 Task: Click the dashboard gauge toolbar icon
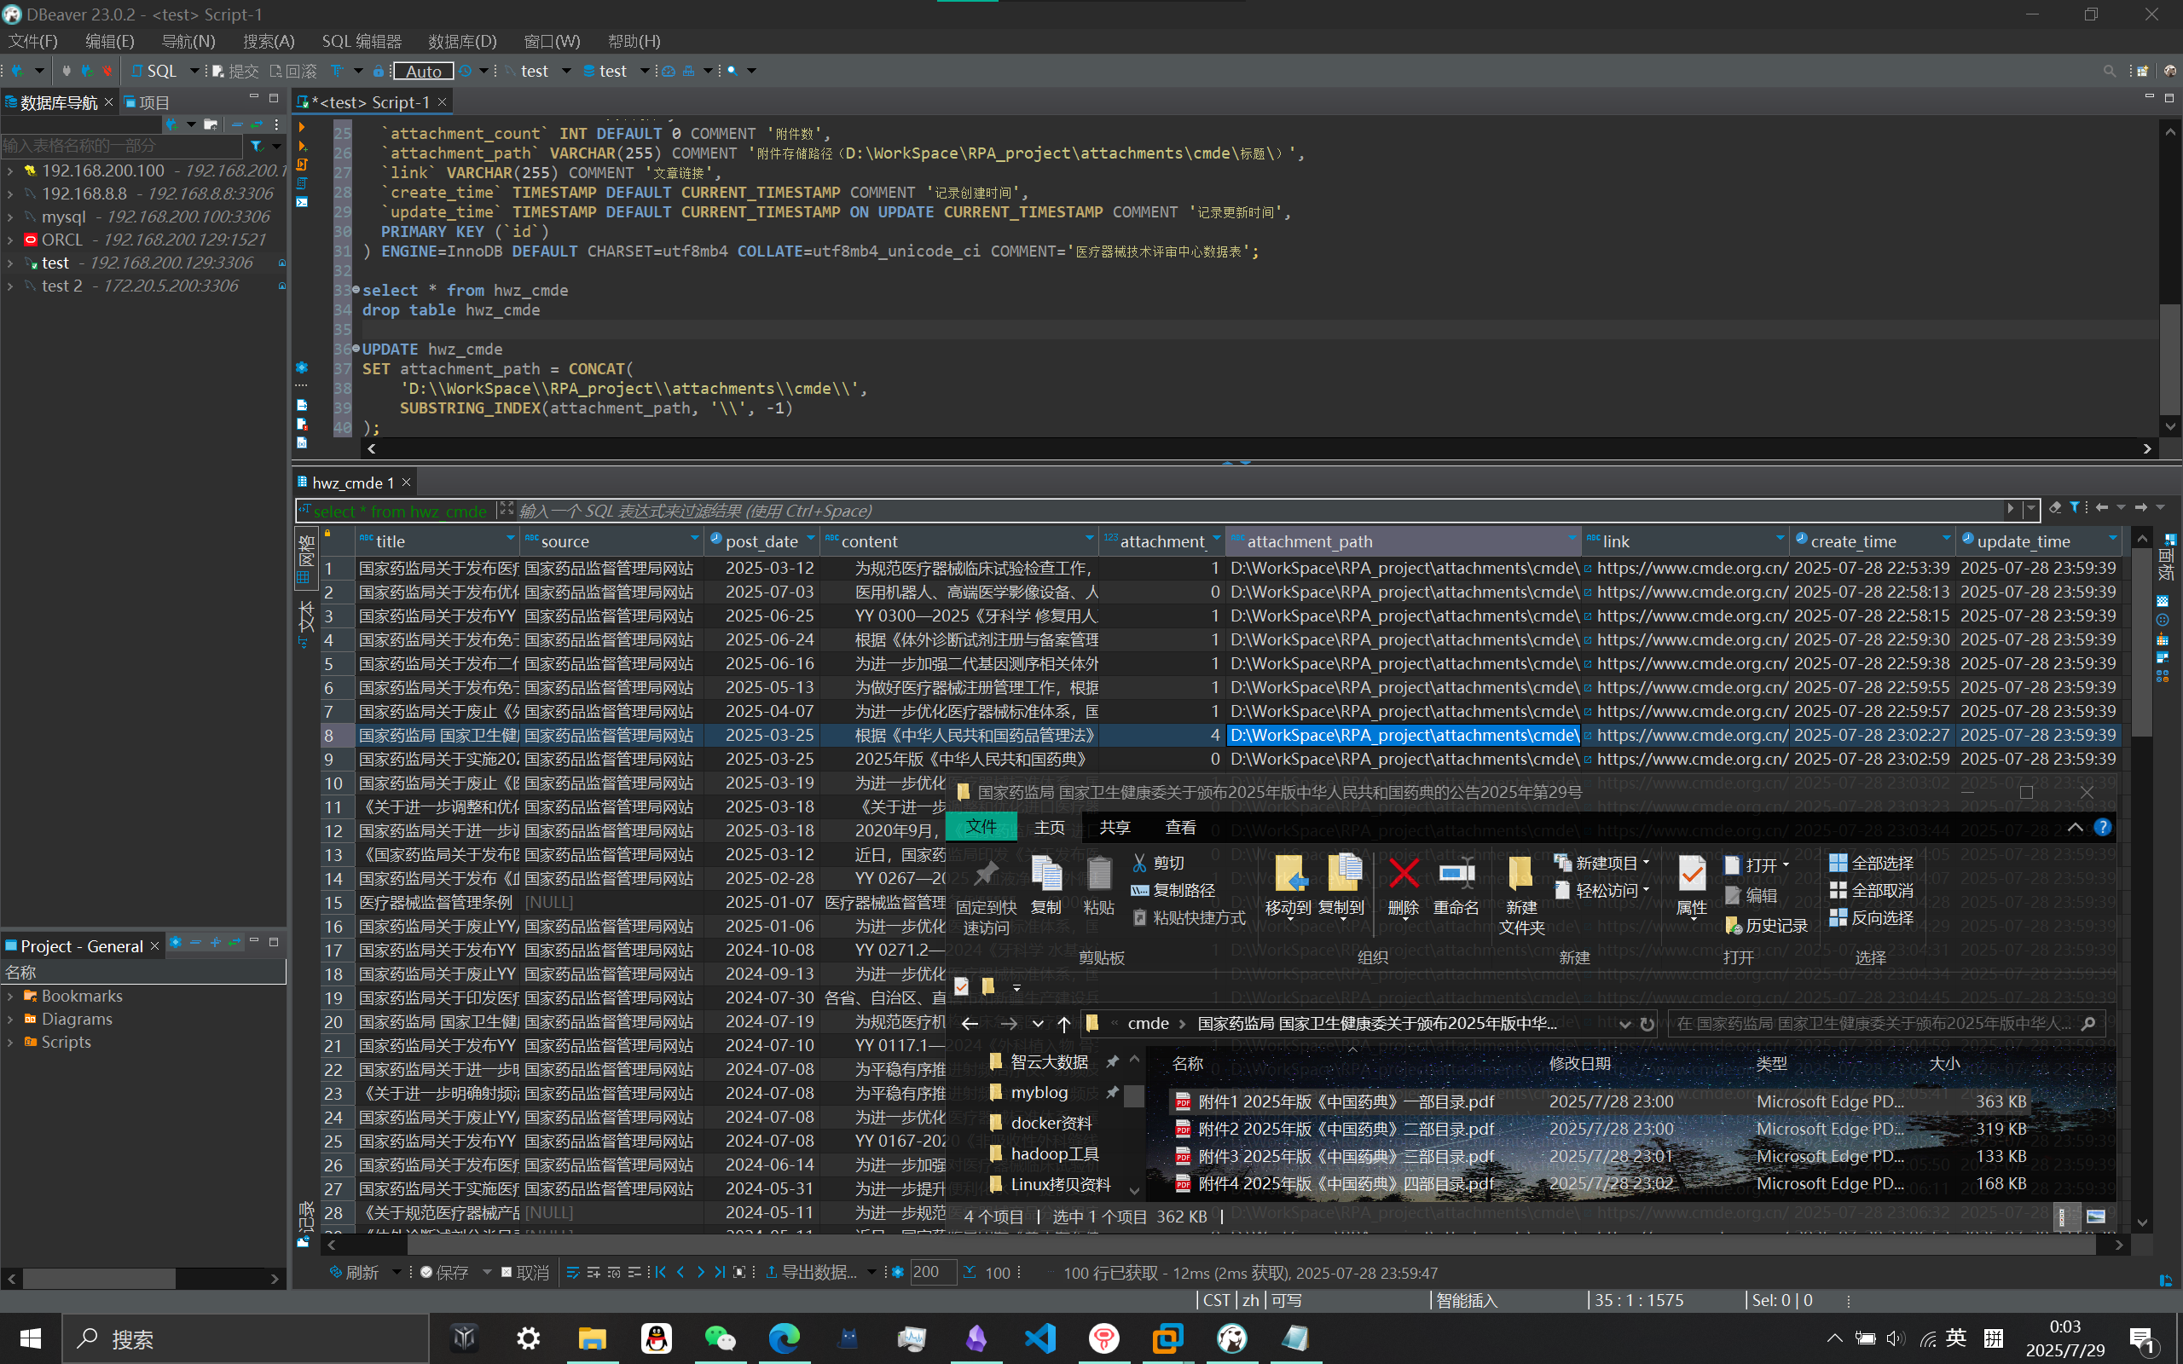click(x=669, y=71)
